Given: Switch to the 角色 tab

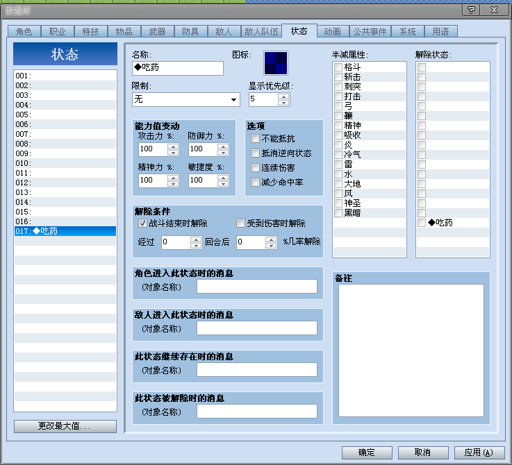Looking at the screenshot, I should (x=24, y=31).
